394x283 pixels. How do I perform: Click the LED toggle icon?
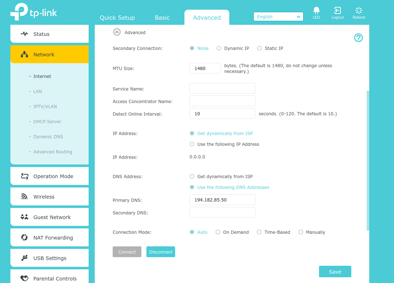(x=316, y=11)
